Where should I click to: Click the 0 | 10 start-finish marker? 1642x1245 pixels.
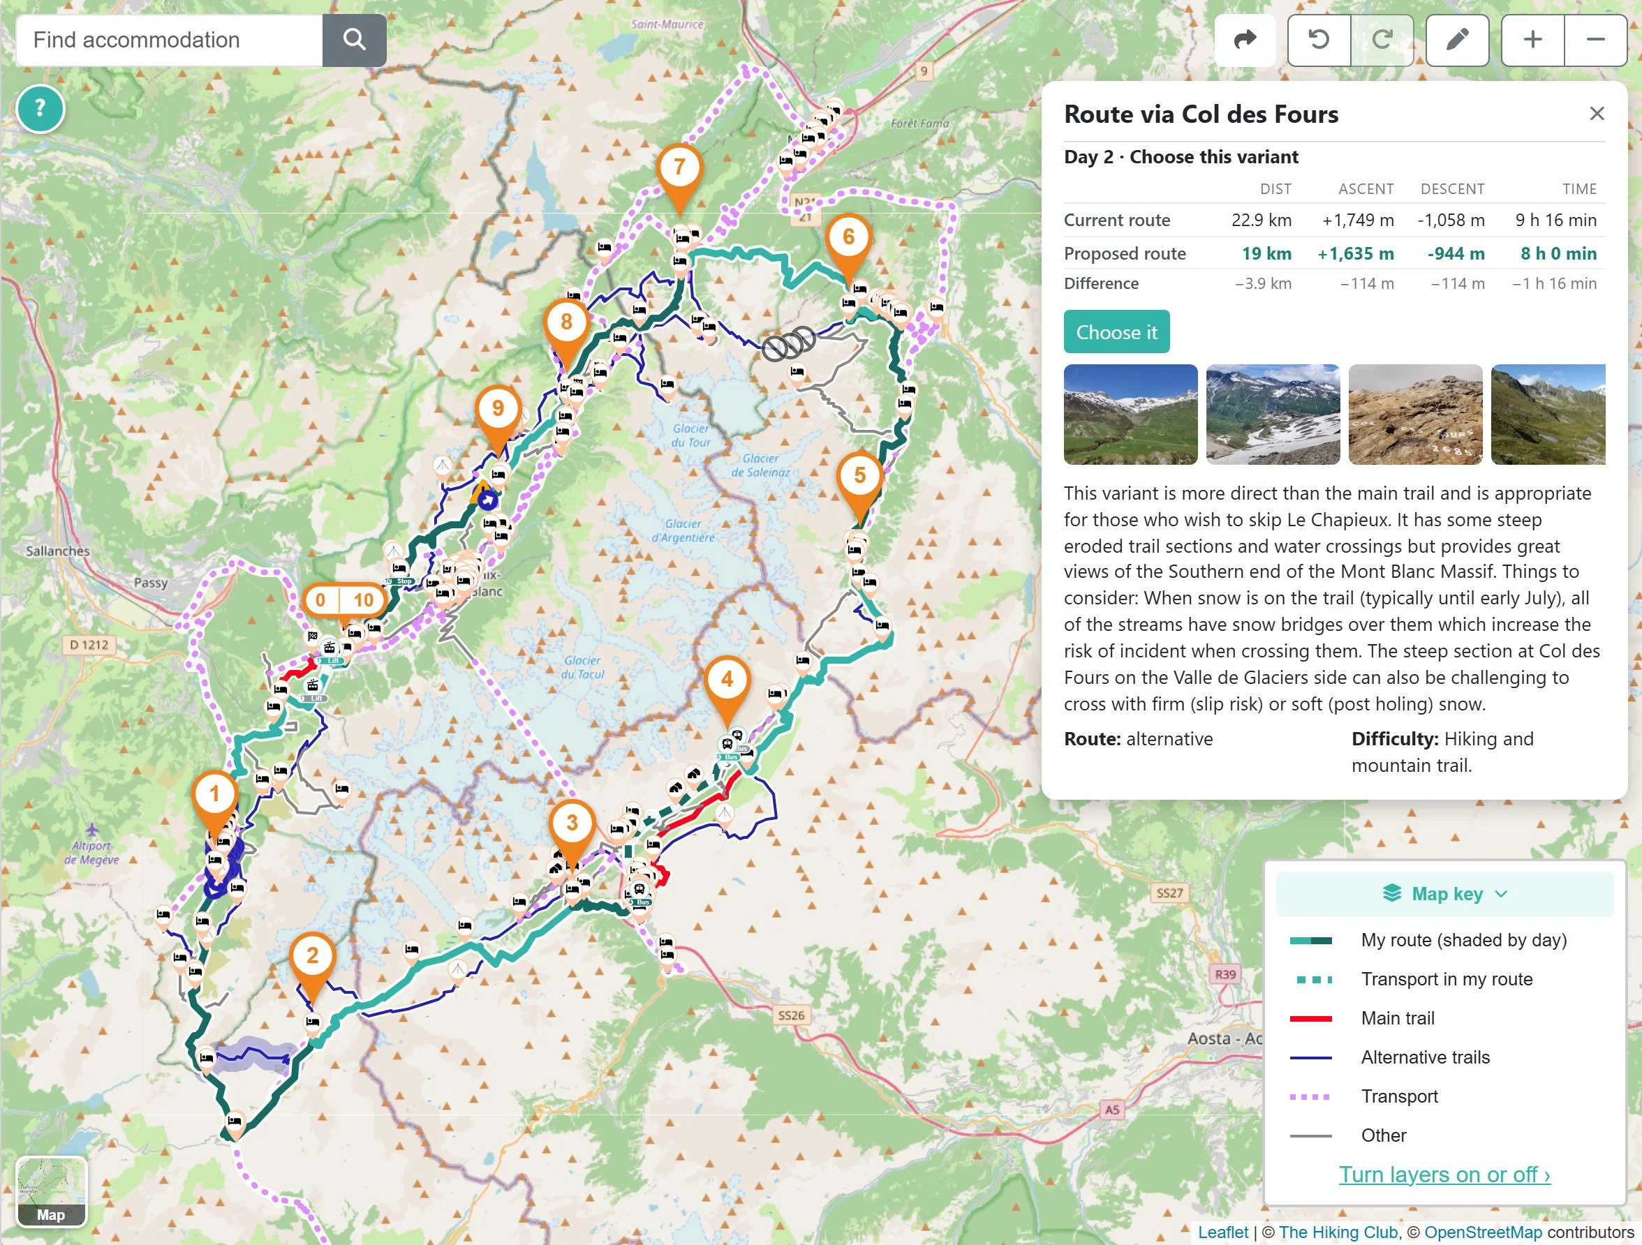click(x=343, y=600)
